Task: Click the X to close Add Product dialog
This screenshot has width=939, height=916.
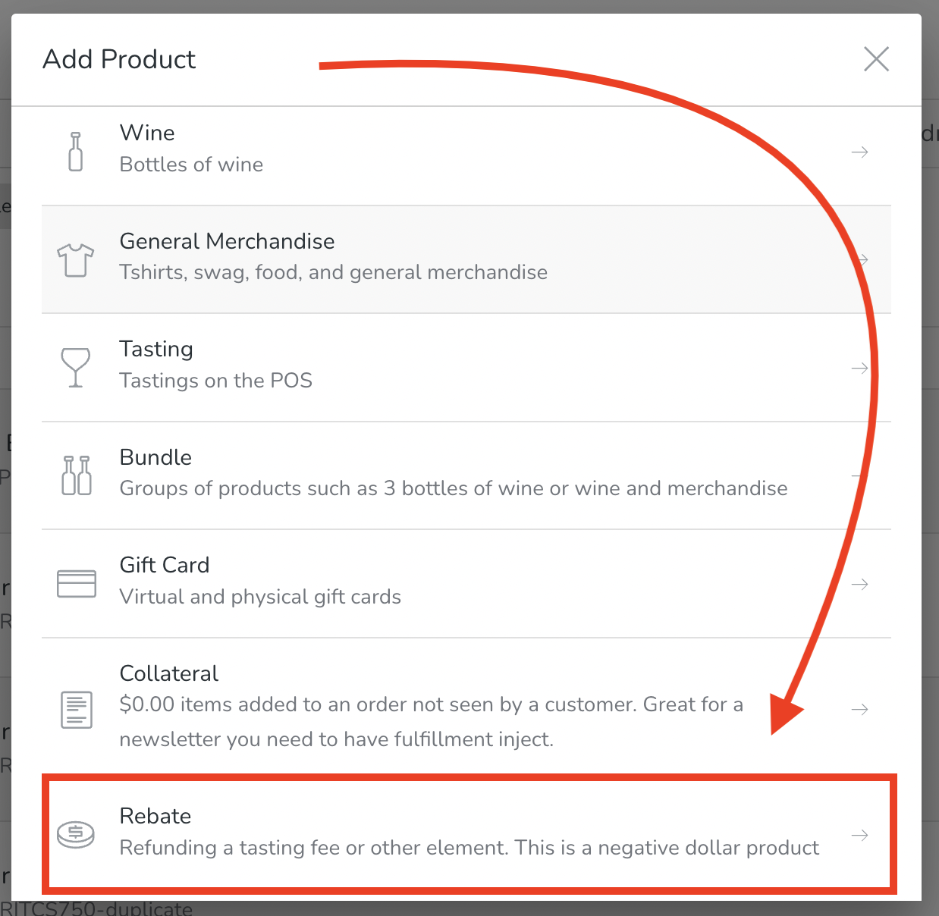Action: click(x=876, y=58)
